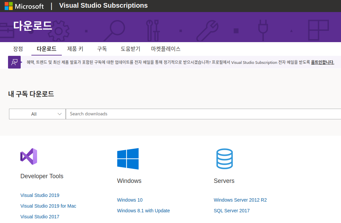
Task: Go to the 구독 tab
Action: (102, 49)
